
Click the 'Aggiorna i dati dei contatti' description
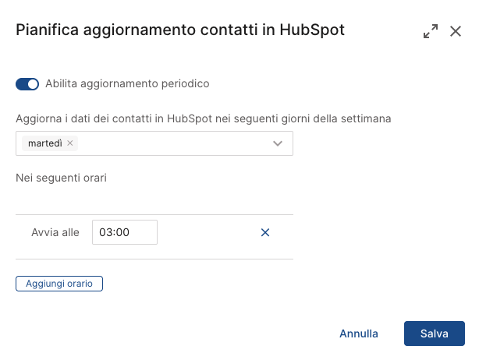86,118
